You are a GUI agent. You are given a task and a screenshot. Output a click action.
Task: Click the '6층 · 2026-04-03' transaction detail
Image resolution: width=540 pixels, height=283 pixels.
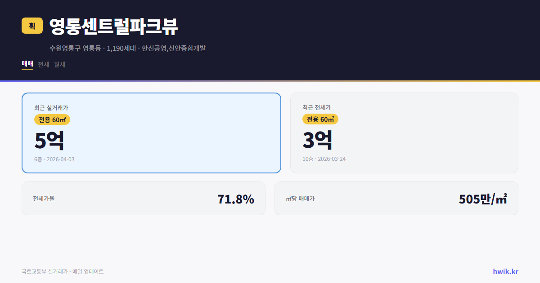click(x=54, y=159)
